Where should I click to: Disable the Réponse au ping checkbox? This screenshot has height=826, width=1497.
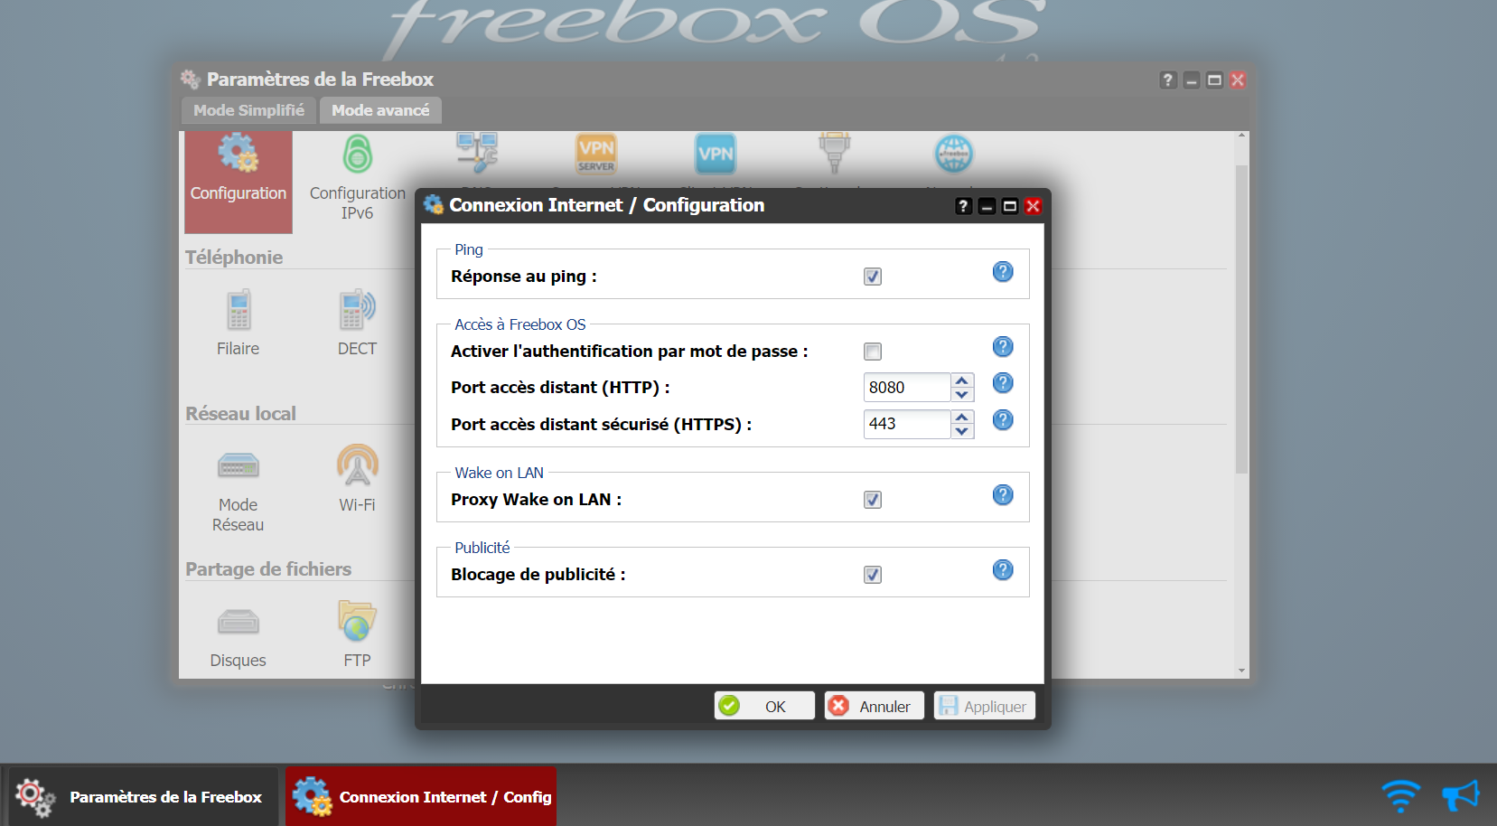pos(872,277)
